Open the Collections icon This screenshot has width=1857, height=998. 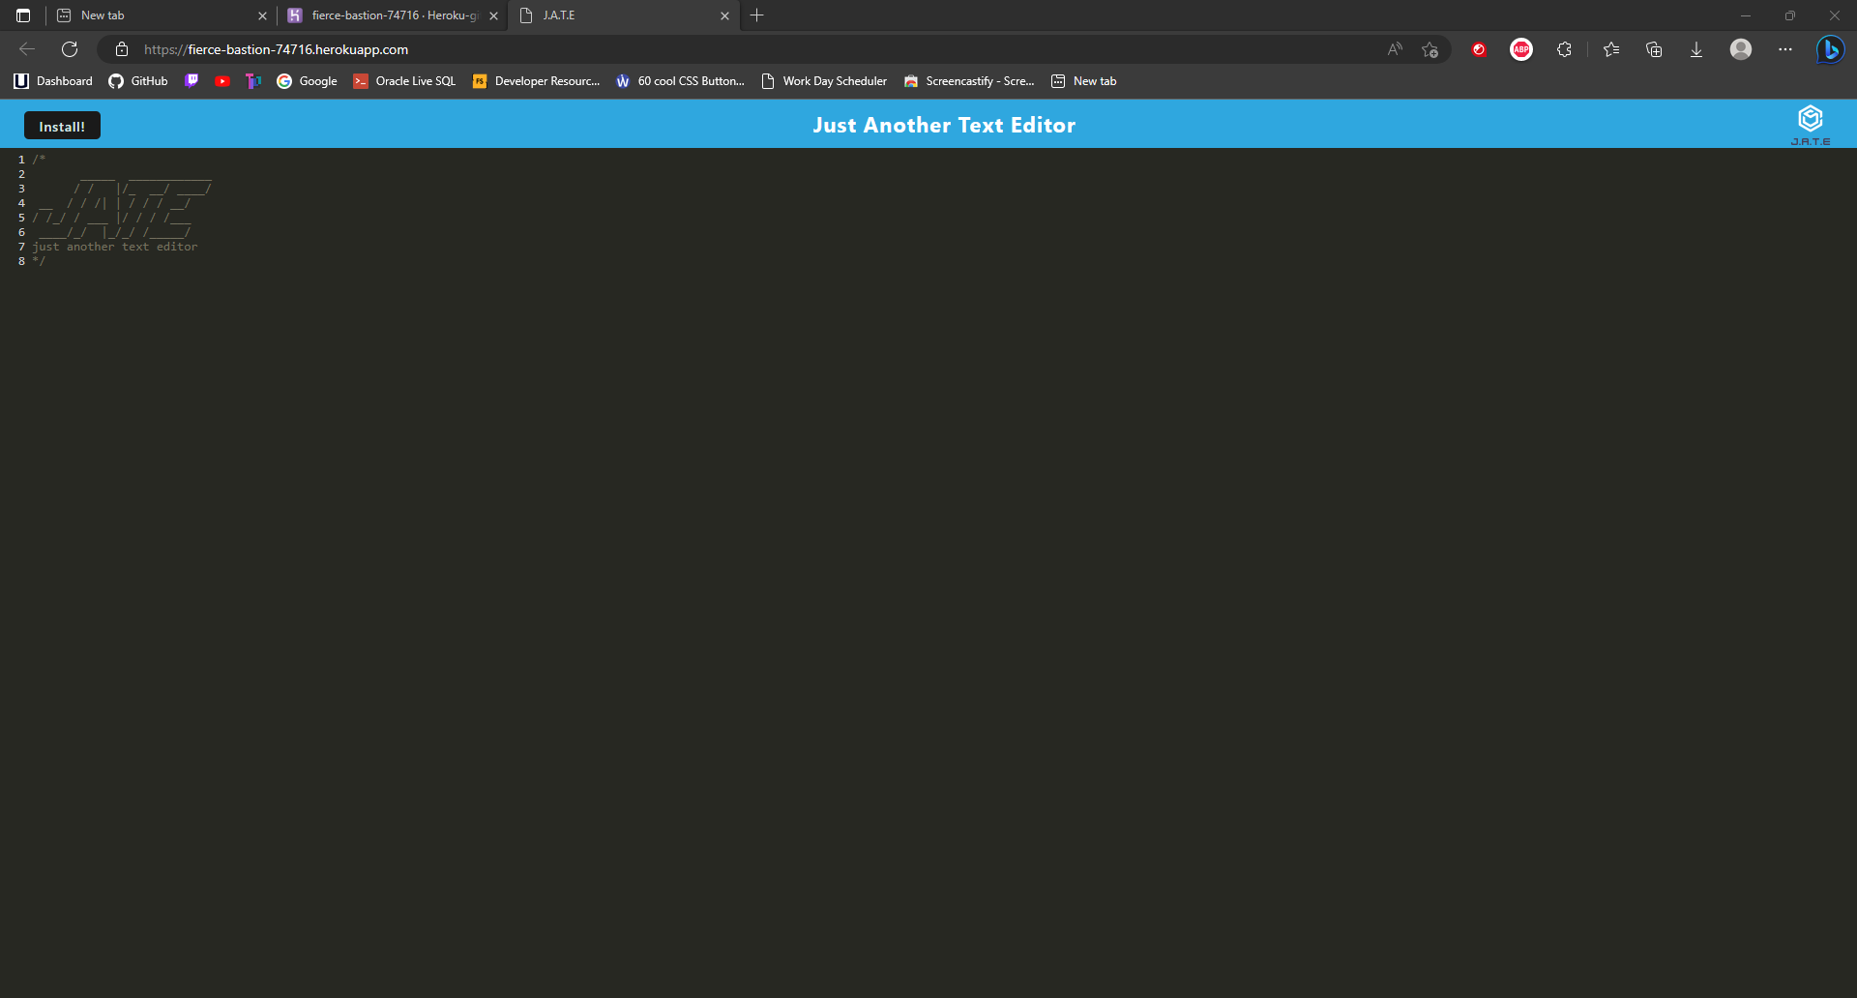point(1653,49)
